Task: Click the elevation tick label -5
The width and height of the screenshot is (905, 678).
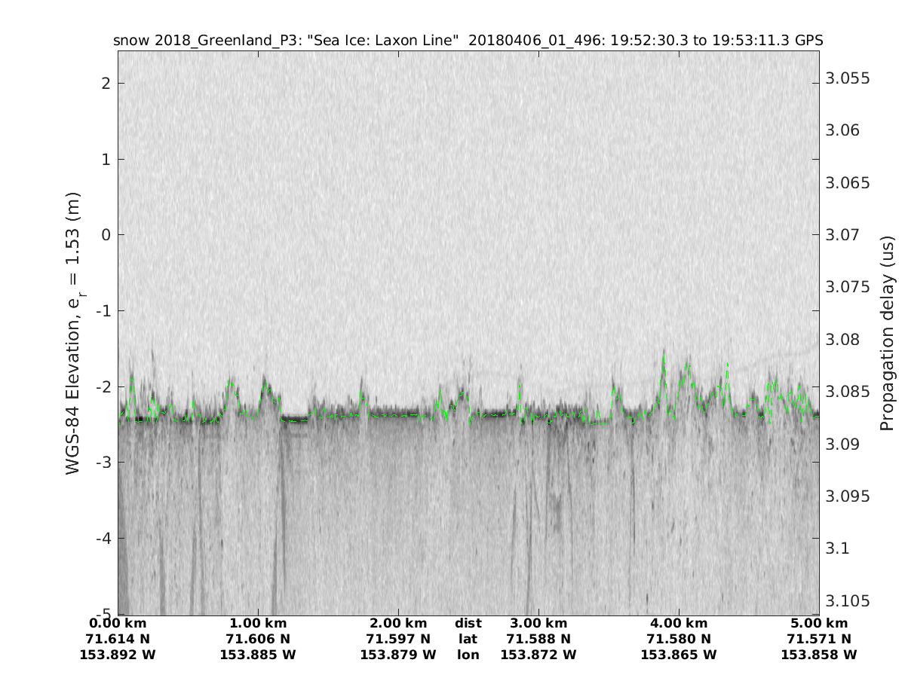Action: coord(103,613)
